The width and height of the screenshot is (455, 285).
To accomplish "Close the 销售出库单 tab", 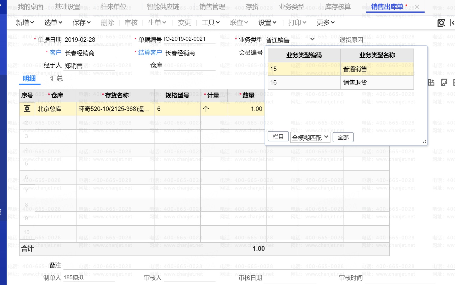I will [x=417, y=7].
